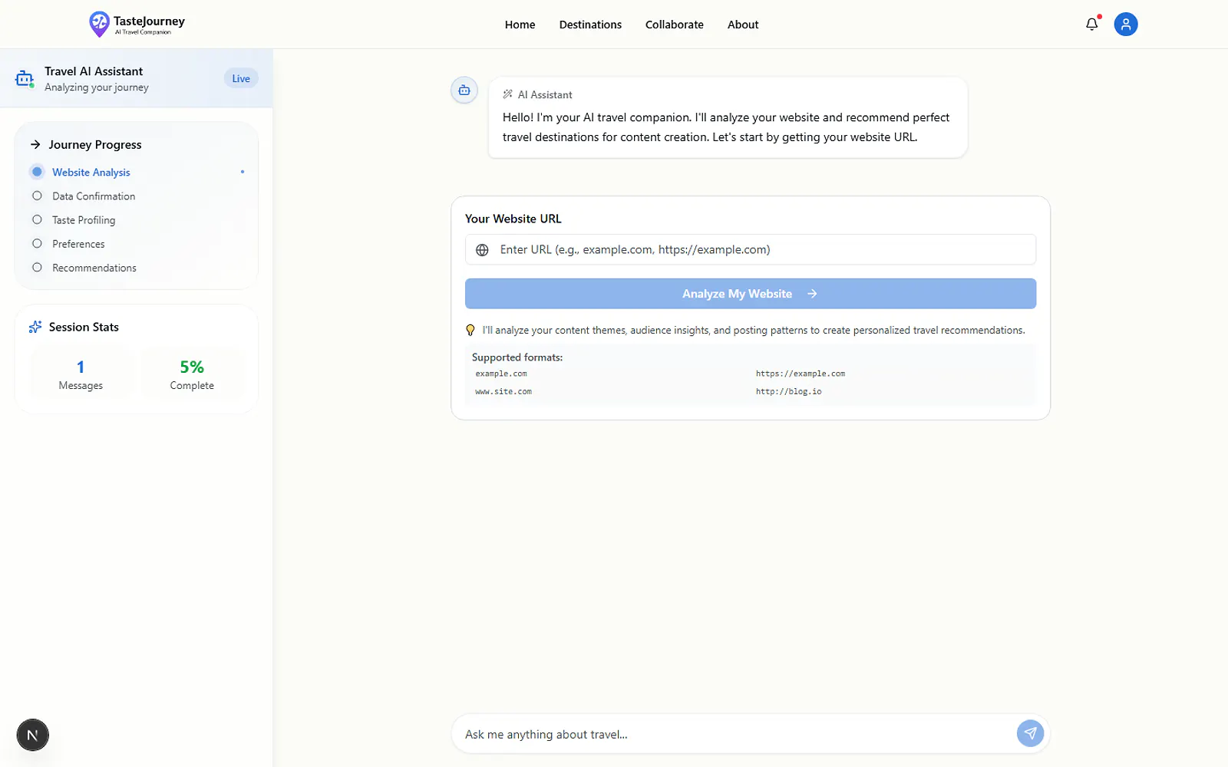
Task: Click the Recommendations label
Action: (x=94, y=268)
